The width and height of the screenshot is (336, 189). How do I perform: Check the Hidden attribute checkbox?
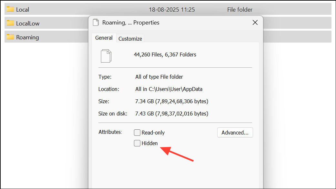click(137, 143)
